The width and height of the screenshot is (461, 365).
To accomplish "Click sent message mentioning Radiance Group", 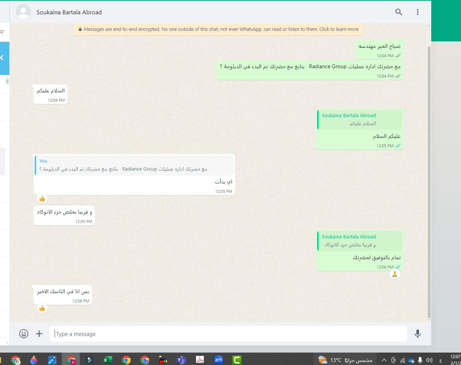I will [310, 70].
